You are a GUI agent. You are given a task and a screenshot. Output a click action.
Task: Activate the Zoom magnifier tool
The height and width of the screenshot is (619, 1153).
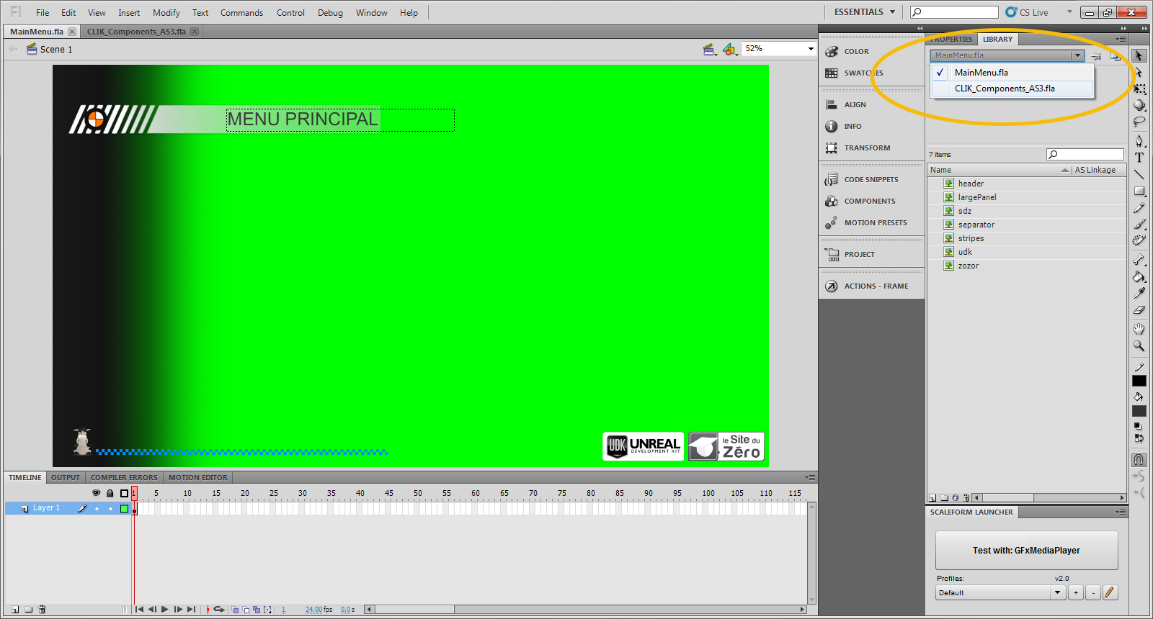(x=1139, y=346)
